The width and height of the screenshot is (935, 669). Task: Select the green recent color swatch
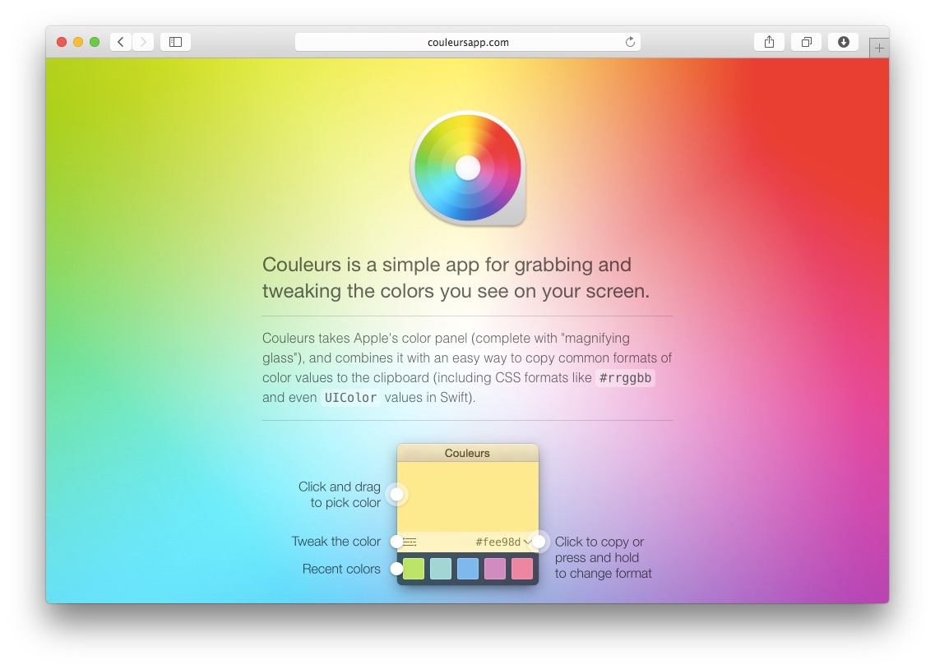tap(414, 569)
